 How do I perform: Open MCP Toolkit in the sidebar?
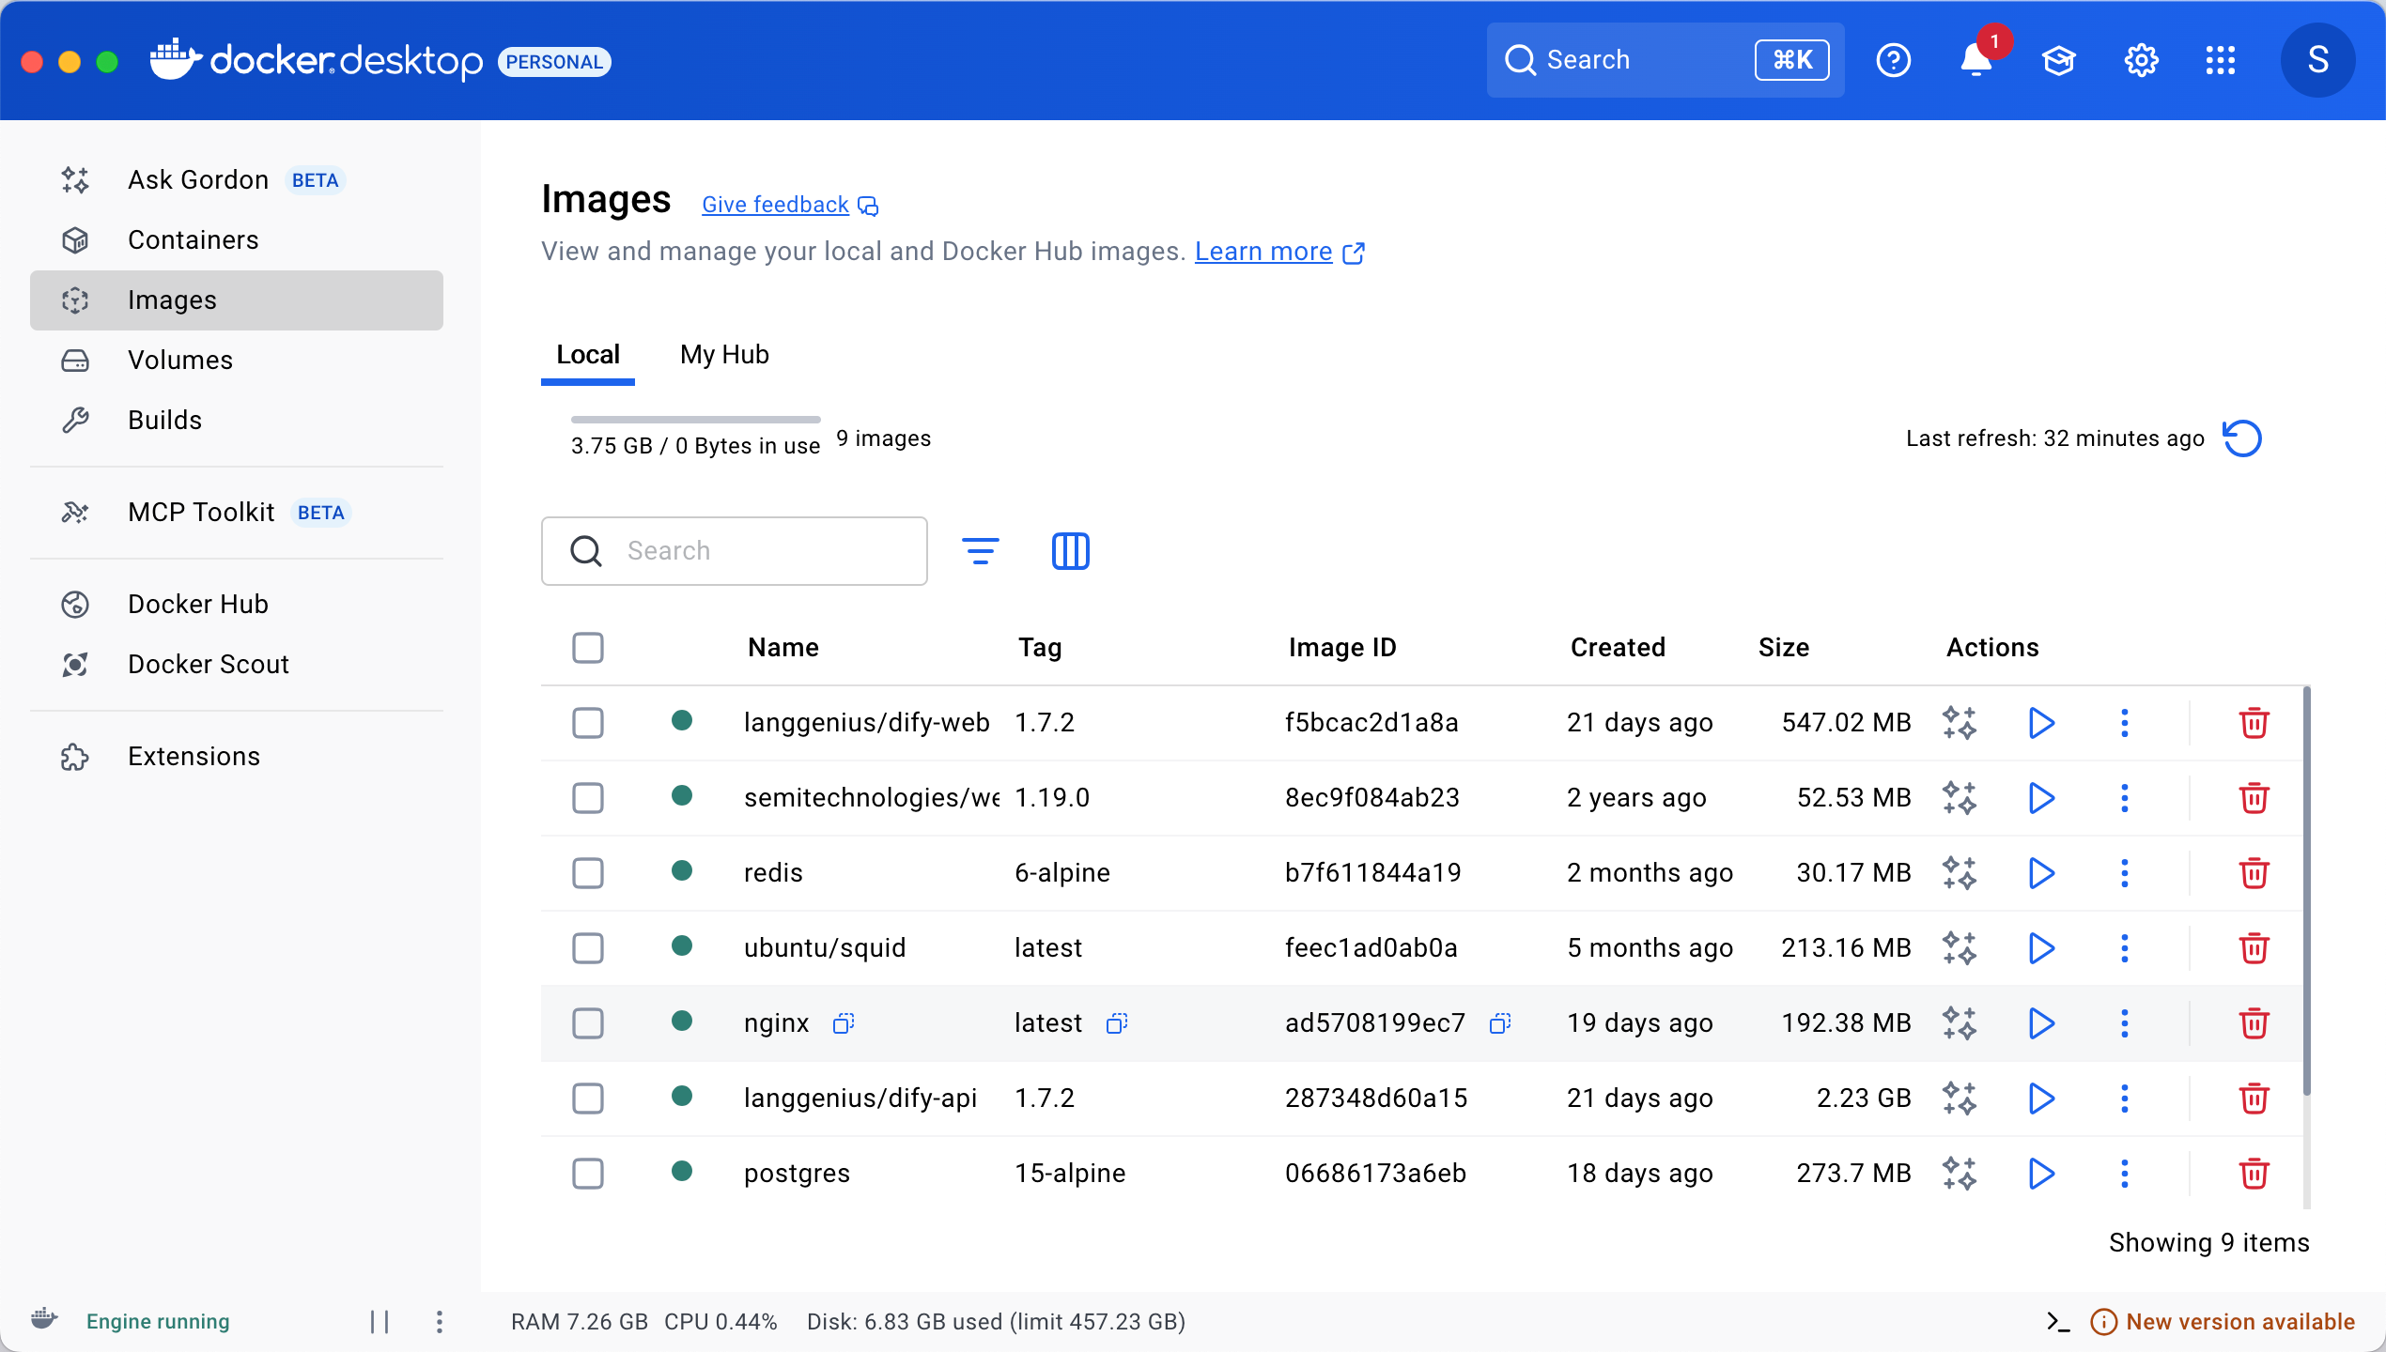pos(237,513)
